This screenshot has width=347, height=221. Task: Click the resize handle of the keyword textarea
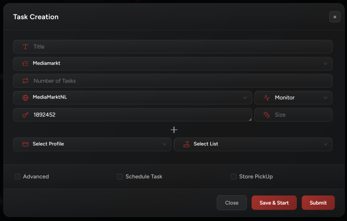coord(250,120)
